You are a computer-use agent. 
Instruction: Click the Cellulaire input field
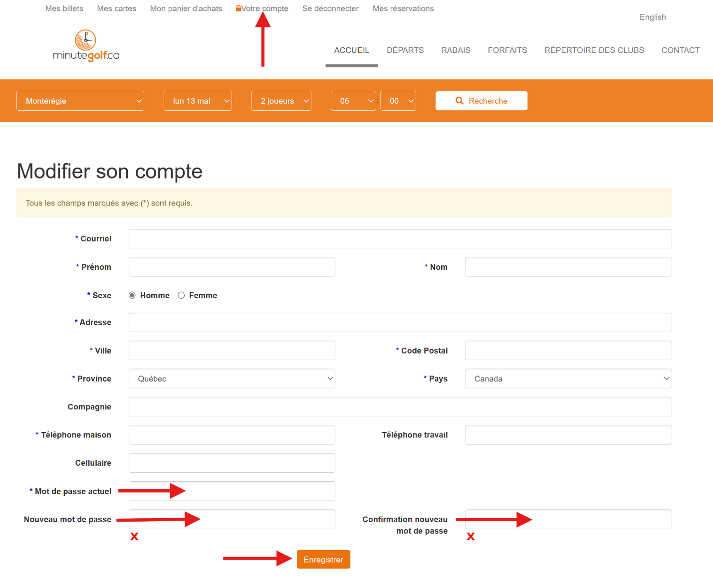click(x=232, y=463)
